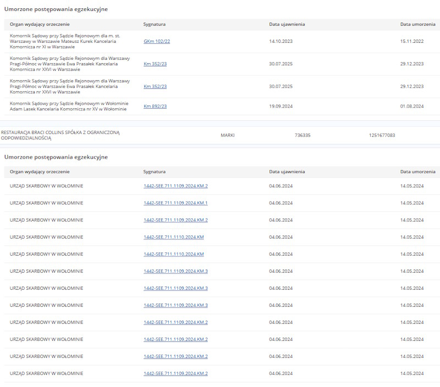440x387 pixels.
Task: Click the MARKI locality cell
Action: [x=227, y=135]
